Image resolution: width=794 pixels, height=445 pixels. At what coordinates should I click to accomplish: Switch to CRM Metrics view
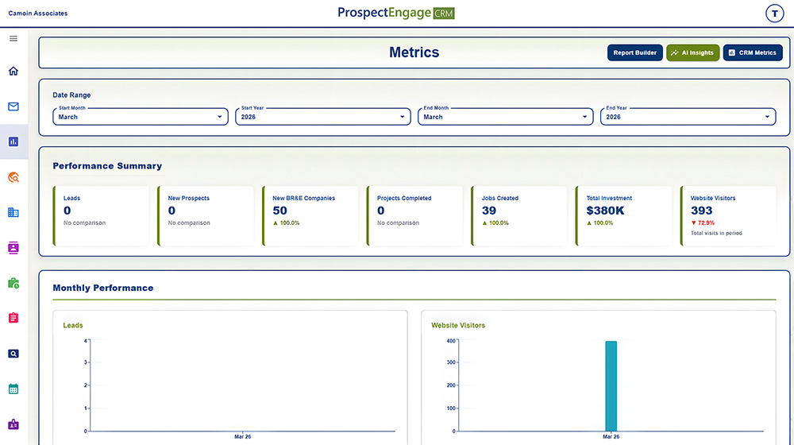(753, 53)
